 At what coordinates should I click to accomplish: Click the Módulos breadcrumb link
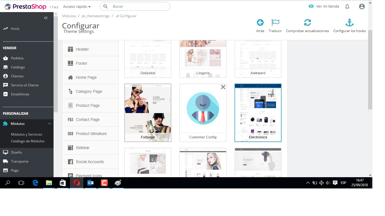pos(69,16)
